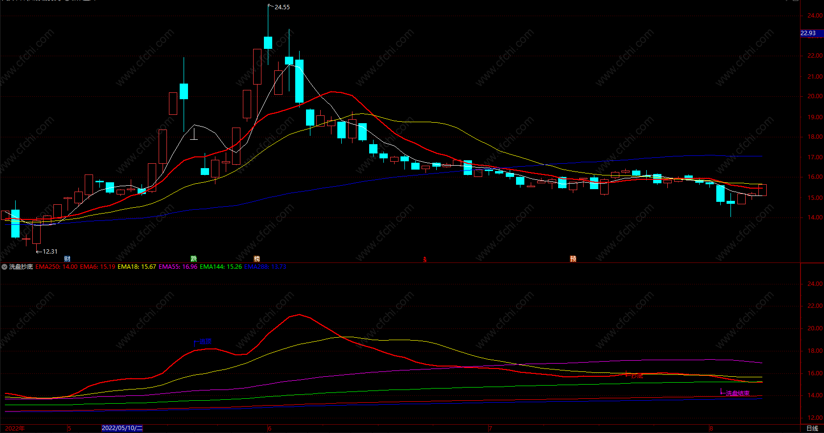Click the EMA250: 14.00 legend value
Viewport: 824px width, 433px height.
pyautogui.click(x=56, y=267)
